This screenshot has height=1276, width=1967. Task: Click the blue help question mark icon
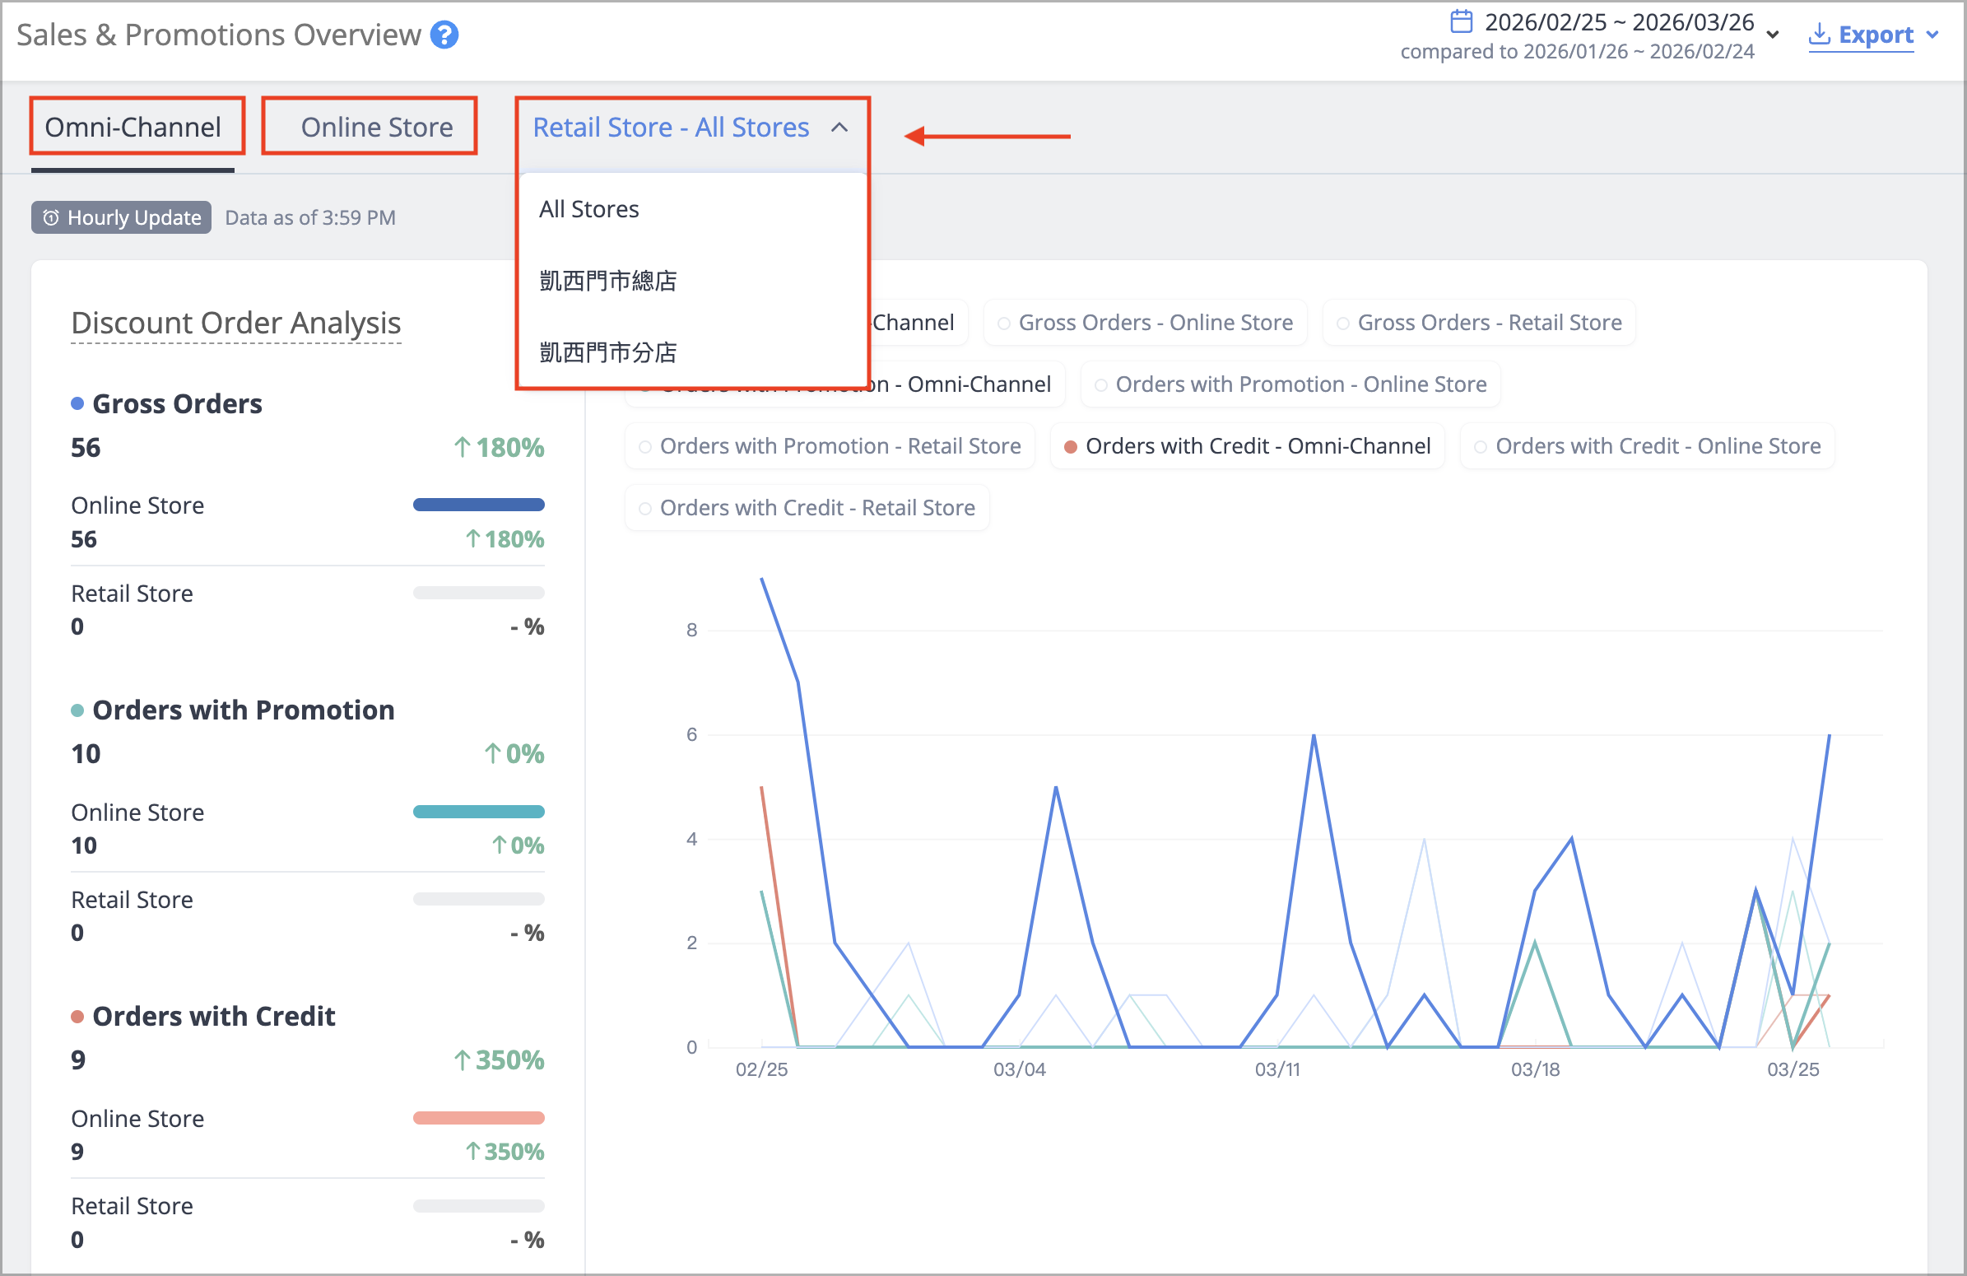pyautogui.click(x=444, y=35)
